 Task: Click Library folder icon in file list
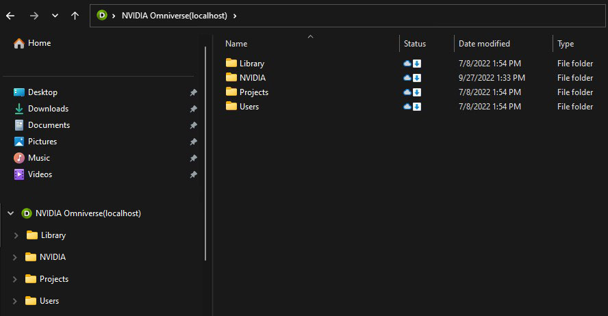tap(231, 63)
